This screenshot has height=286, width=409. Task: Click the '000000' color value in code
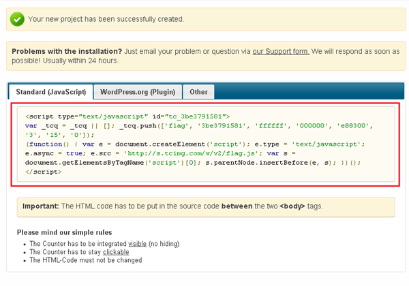[x=312, y=126]
